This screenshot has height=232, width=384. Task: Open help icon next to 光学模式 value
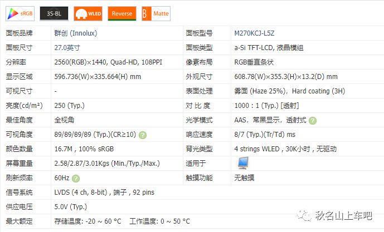coord(313,121)
